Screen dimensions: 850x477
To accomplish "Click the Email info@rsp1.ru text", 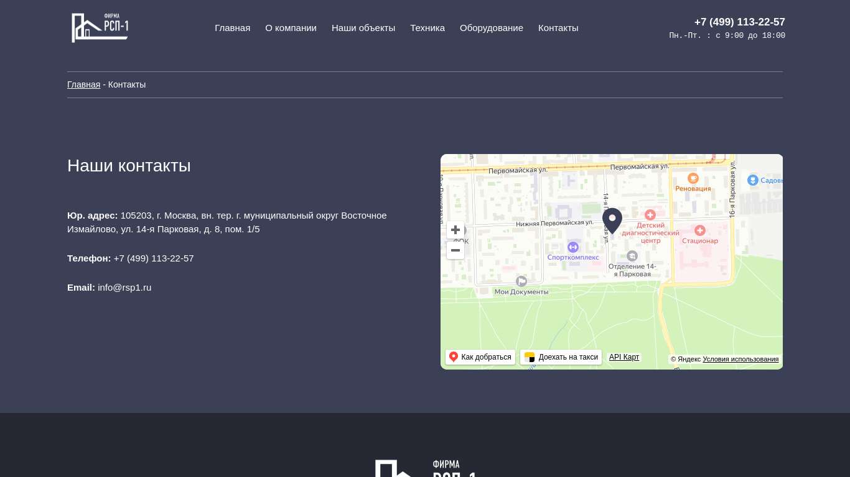I will (110, 288).
